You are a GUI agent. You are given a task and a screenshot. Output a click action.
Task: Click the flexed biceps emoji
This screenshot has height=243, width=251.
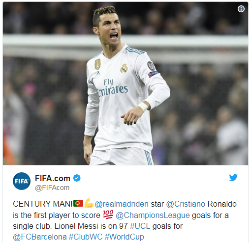pos(89,203)
